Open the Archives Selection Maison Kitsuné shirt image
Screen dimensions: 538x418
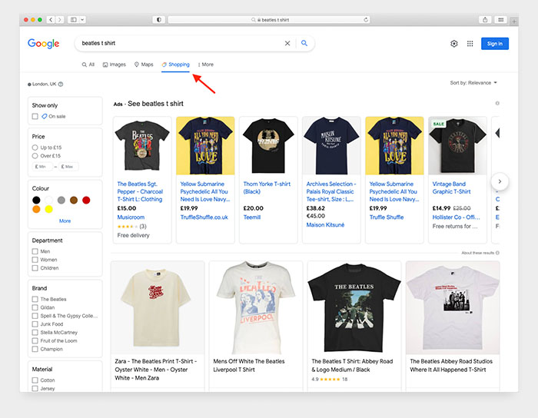tap(331, 146)
